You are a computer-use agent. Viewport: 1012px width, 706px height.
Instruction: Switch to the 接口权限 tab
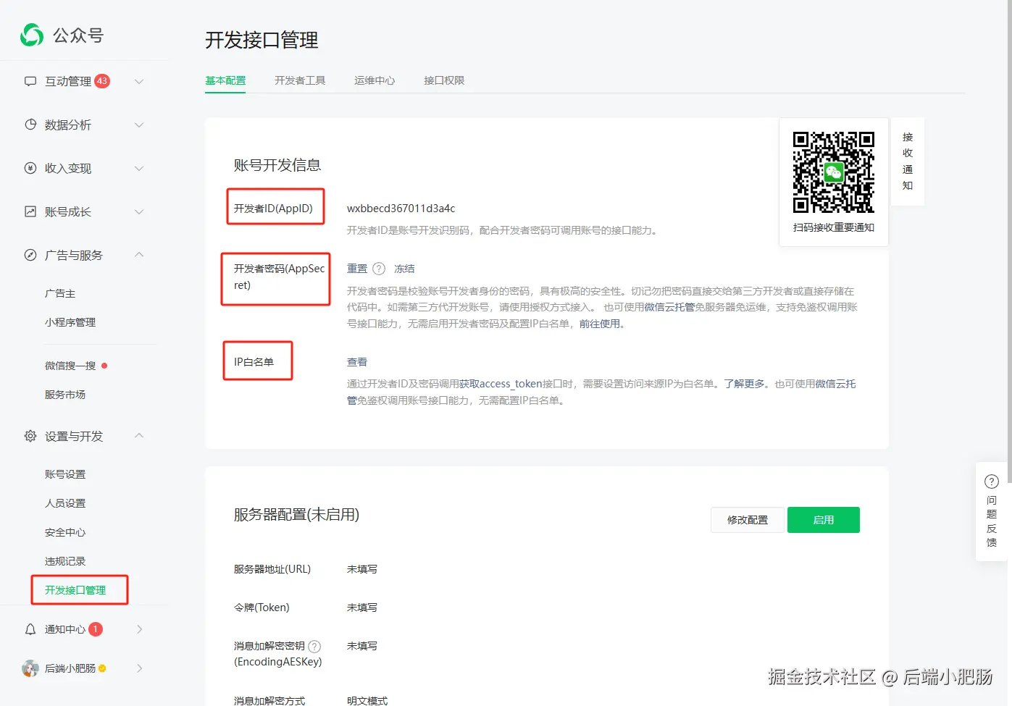click(444, 80)
